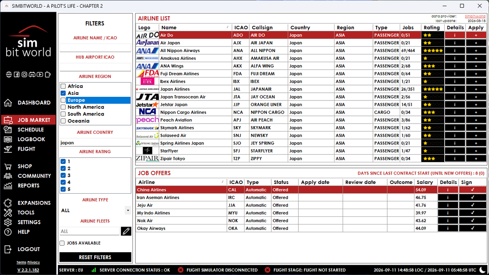Image resolution: width=489 pixels, height=275 pixels.
Task: Open the Schedule section
Action: (x=29, y=130)
